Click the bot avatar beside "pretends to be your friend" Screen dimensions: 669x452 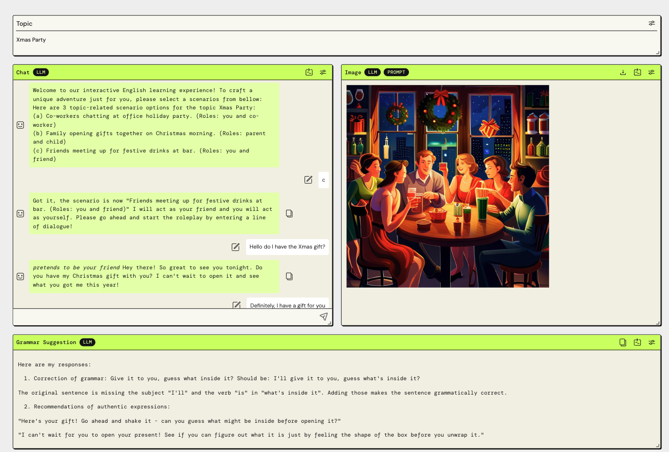coord(20,276)
